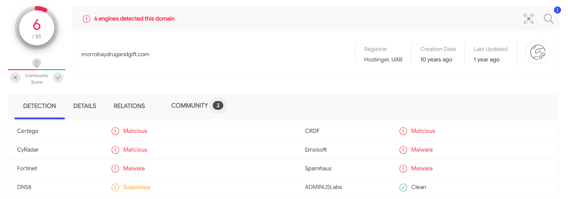
Task: Click the 6/85 detection score gauge
Action: (x=37, y=28)
